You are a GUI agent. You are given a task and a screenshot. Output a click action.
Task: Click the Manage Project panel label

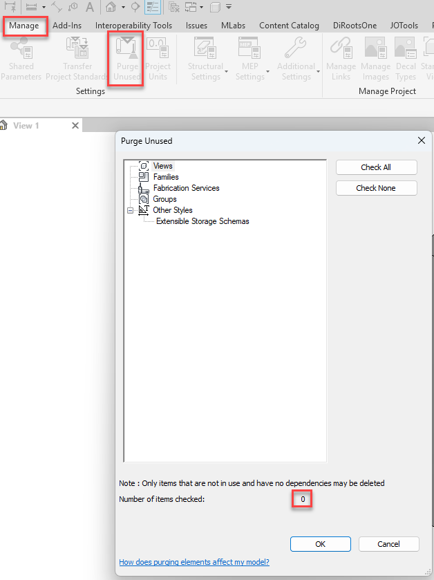(x=387, y=91)
